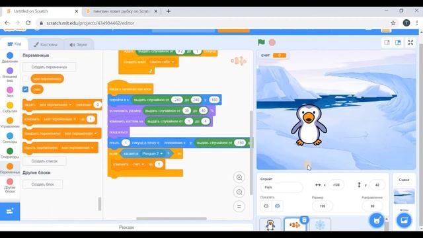
Task: Hide the sprite with the crossed eye icon
Action: (278, 206)
